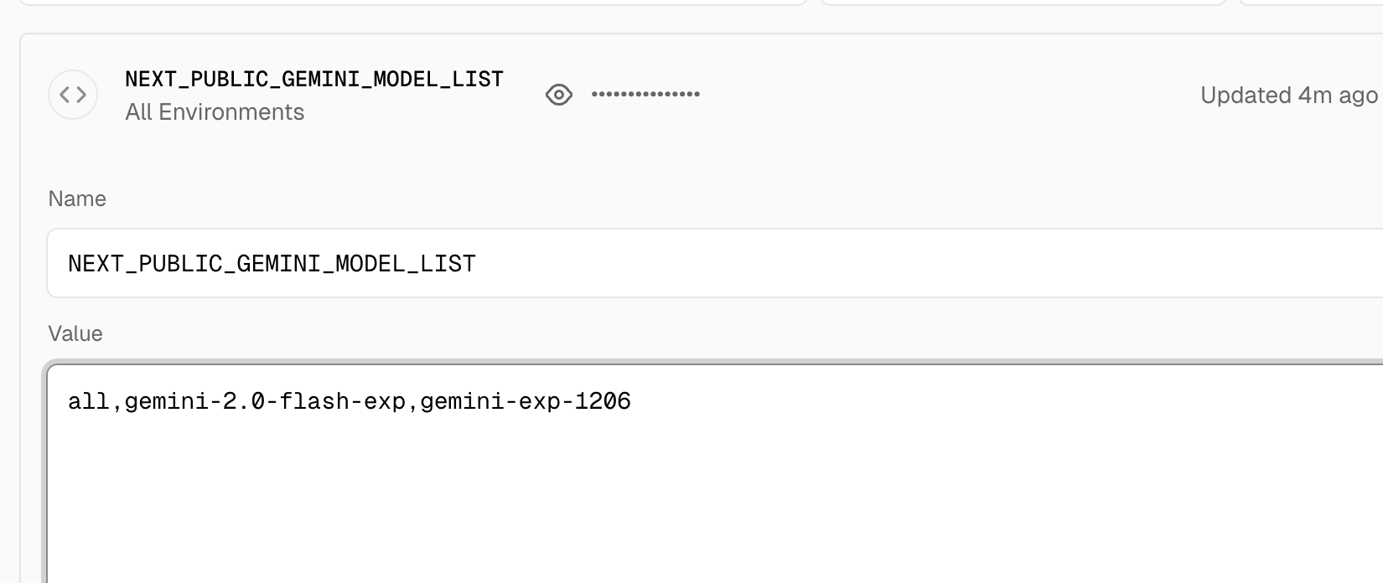Image resolution: width=1383 pixels, height=583 pixels.
Task: Click the partial card edge at top left
Action: click(x=411, y=3)
